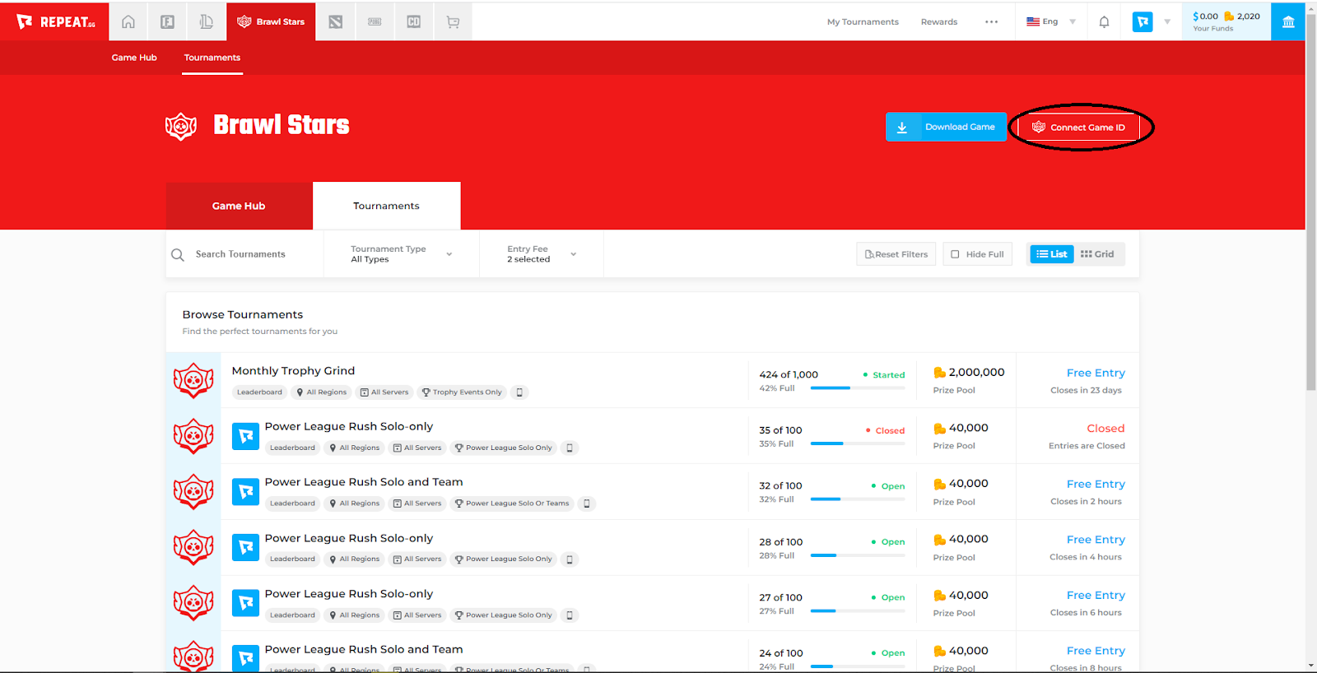Open the Entry Fee dropdown
1317x673 pixels.
click(542, 254)
